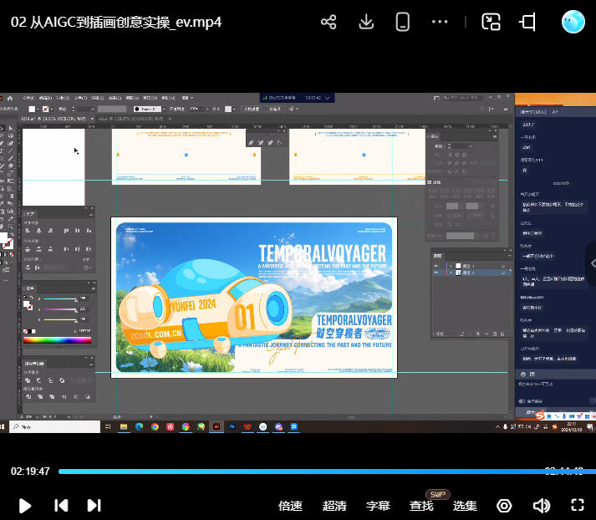Click the circular settings icon in player controls
This screenshot has width=596, height=520.
pyautogui.click(x=504, y=505)
